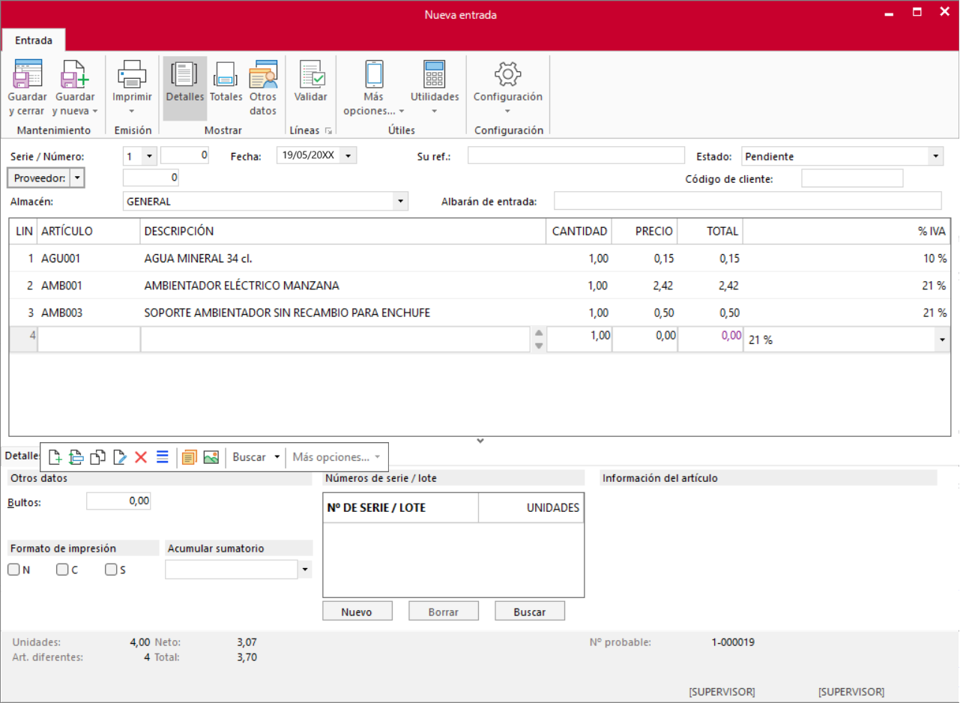The width and height of the screenshot is (960, 703).
Task: Click the blue lines list icon
Action: click(x=162, y=457)
